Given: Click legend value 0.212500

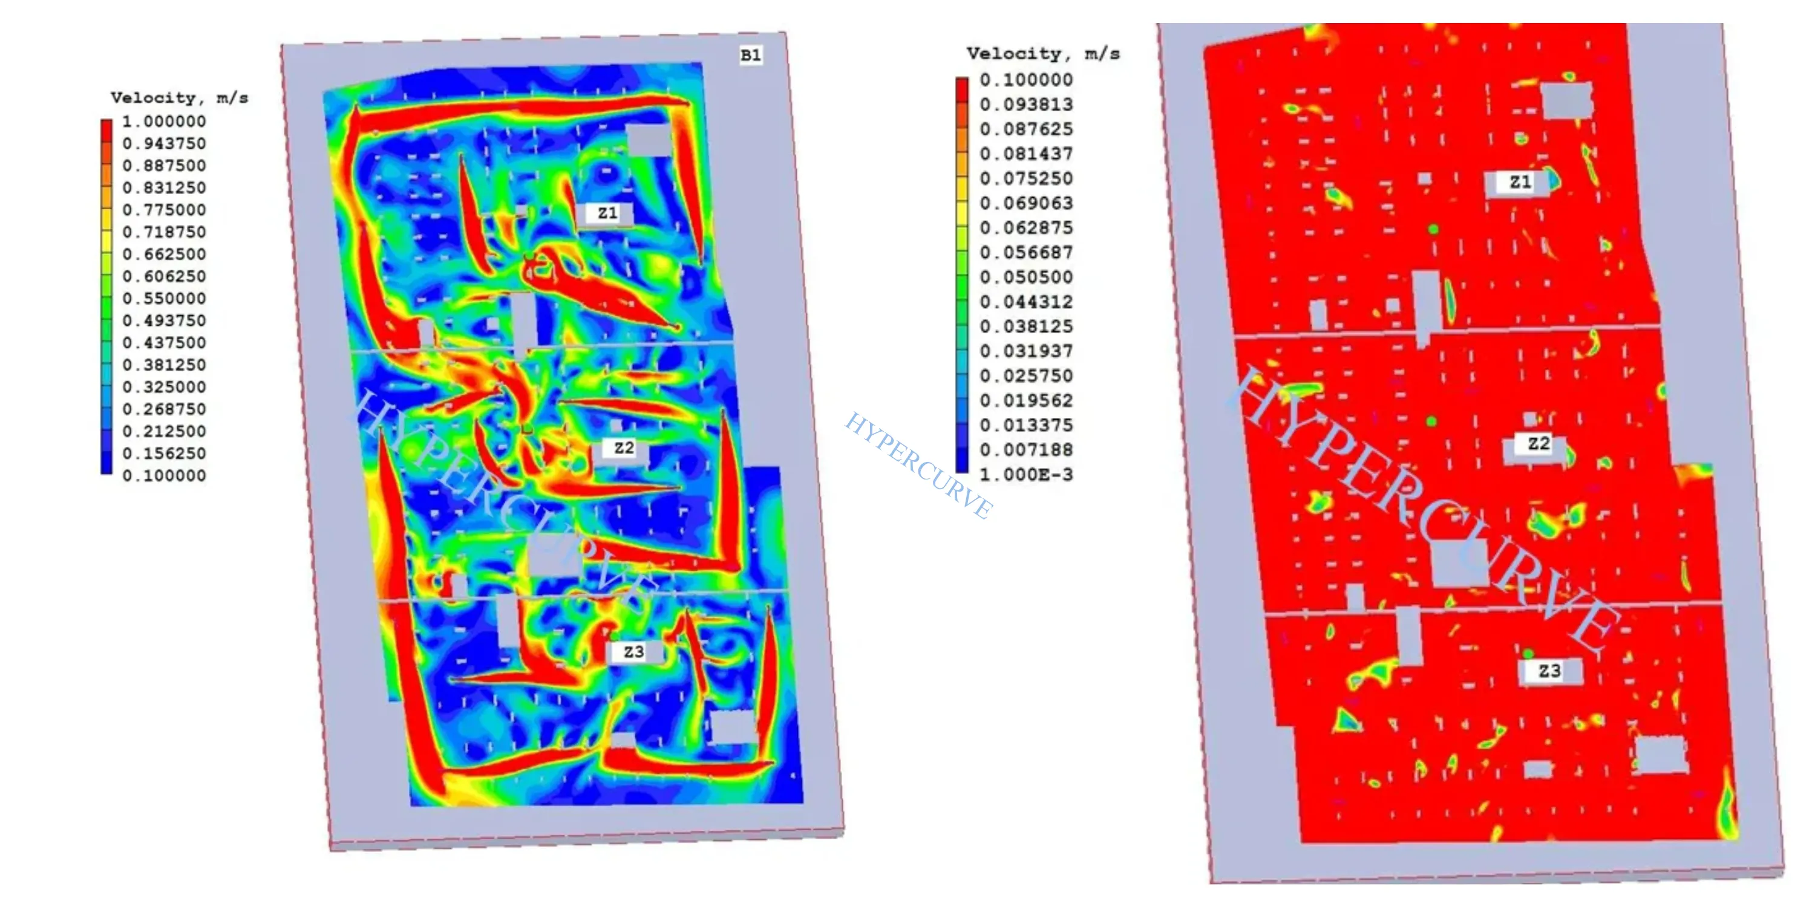Looking at the screenshot, I should (164, 432).
